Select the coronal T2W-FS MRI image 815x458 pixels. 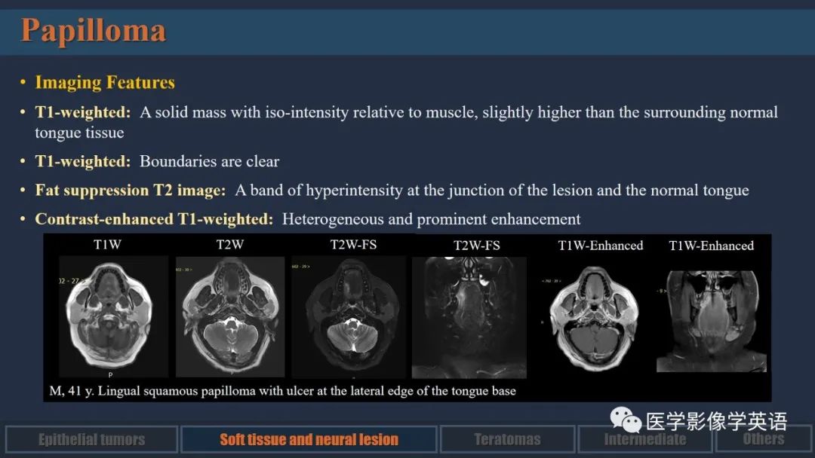pos(469,317)
